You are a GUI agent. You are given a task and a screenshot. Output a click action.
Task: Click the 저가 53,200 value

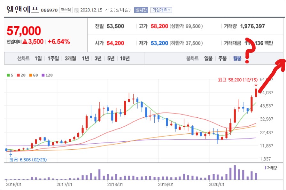159,43
